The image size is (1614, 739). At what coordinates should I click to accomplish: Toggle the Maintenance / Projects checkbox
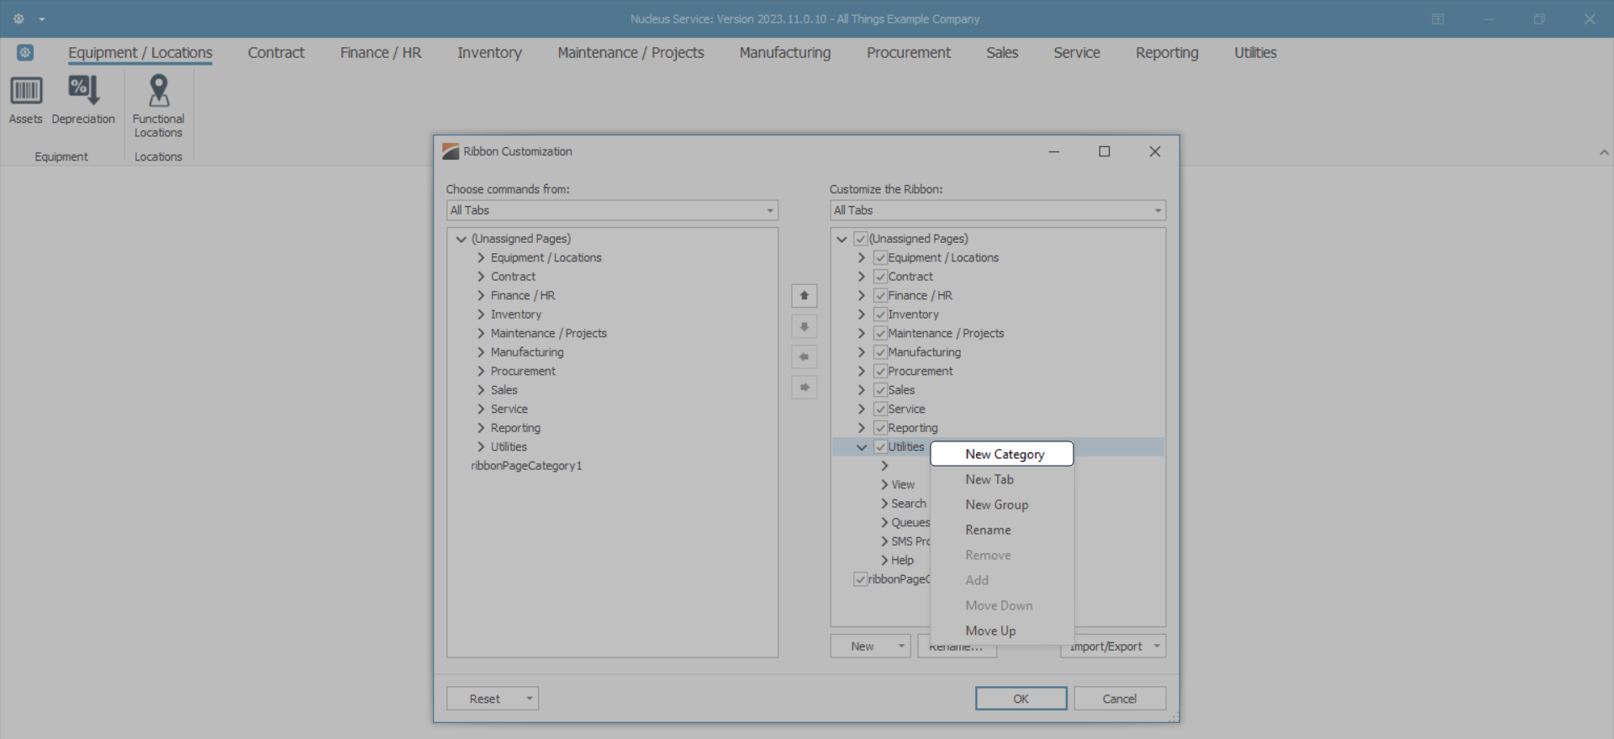(880, 334)
